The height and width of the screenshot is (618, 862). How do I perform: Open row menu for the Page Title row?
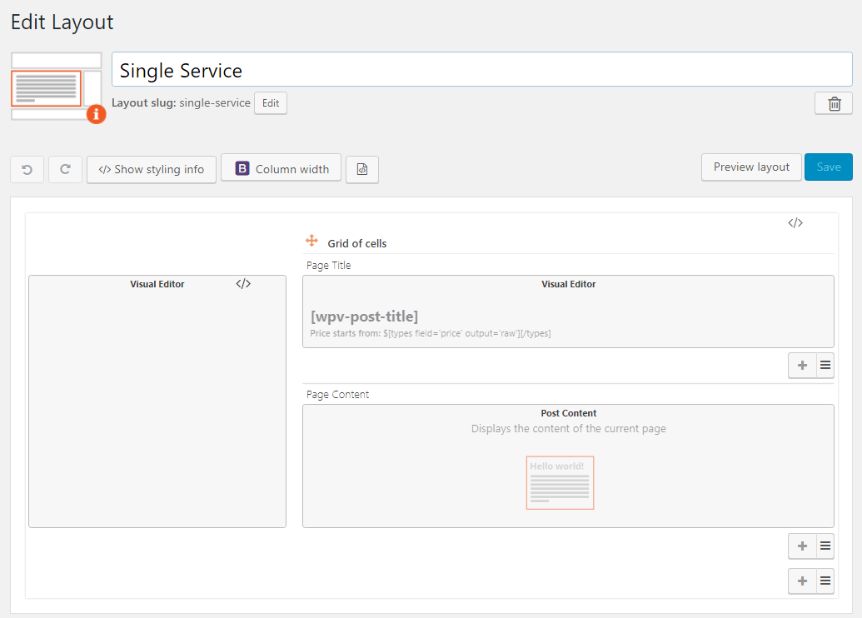pyautogui.click(x=825, y=365)
